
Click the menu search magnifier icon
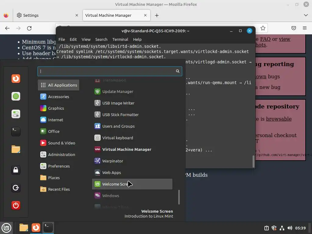click(x=178, y=71)
